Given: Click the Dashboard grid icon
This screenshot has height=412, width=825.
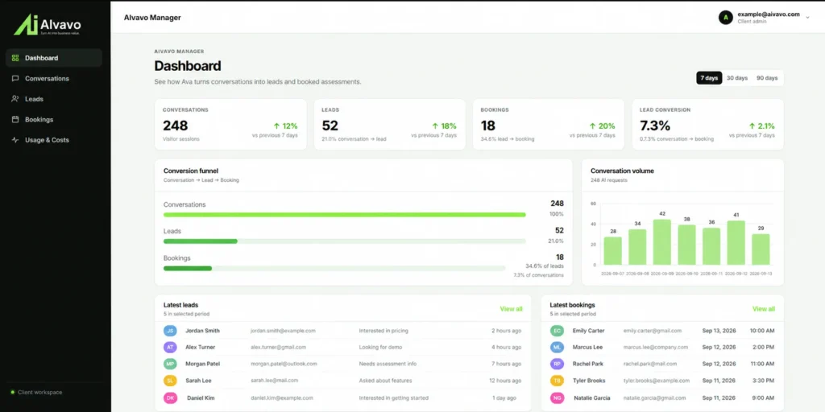Looking at the screenshot, I should pyautogui.click(x=15, y=58).
